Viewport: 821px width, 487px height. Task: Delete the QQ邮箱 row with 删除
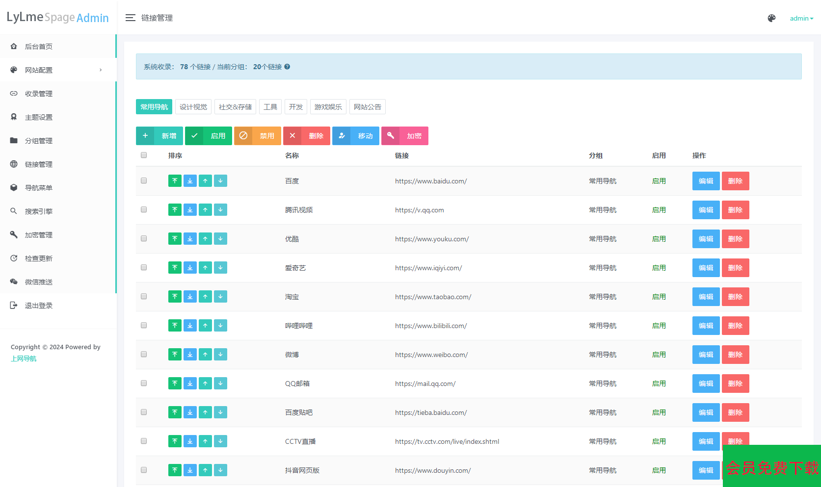pos(735,384)
